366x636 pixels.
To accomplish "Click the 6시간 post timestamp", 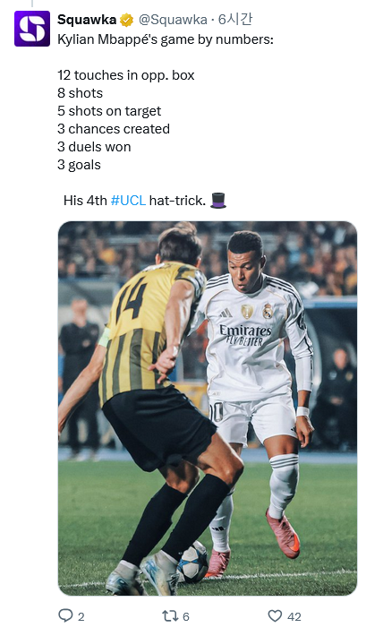I will 235,19.
